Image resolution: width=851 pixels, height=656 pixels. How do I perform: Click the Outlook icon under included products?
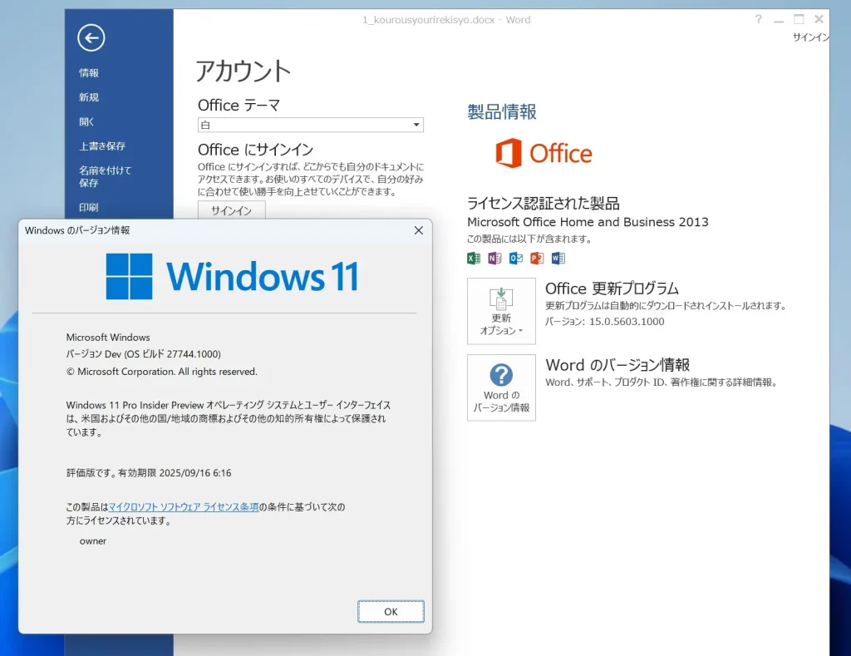(x=515, y=259)
